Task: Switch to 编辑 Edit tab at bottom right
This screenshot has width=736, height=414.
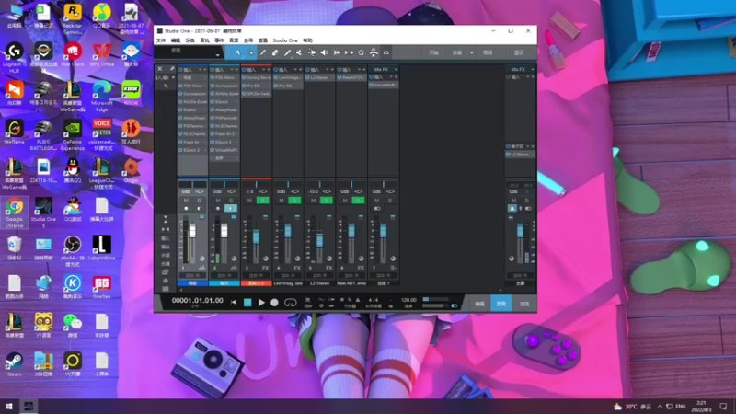Action: click(x=479, y=304)
